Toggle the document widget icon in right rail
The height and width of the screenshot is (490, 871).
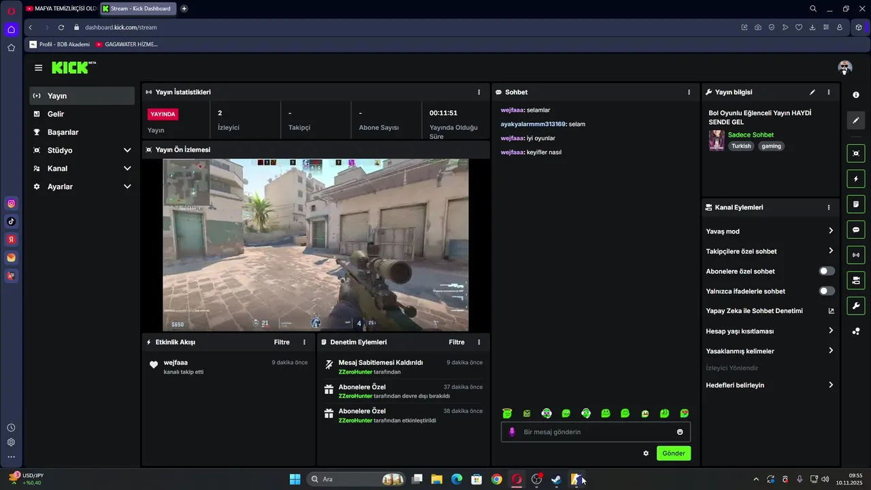856,204
